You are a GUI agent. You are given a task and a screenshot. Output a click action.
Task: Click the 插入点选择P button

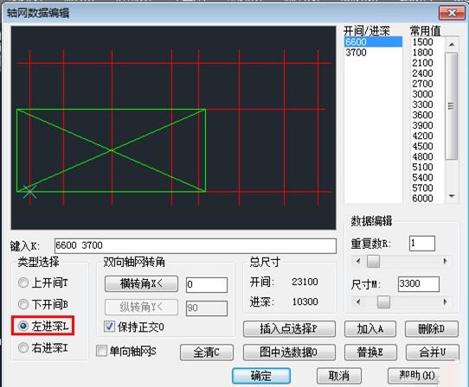click(x=289, y=329)
